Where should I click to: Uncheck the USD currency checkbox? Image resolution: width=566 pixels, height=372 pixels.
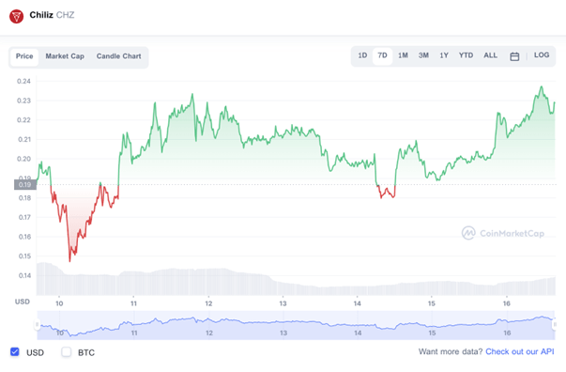15,351
